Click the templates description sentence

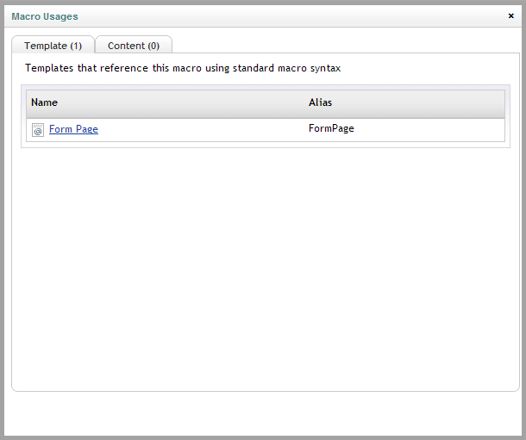tap(183, 68)
